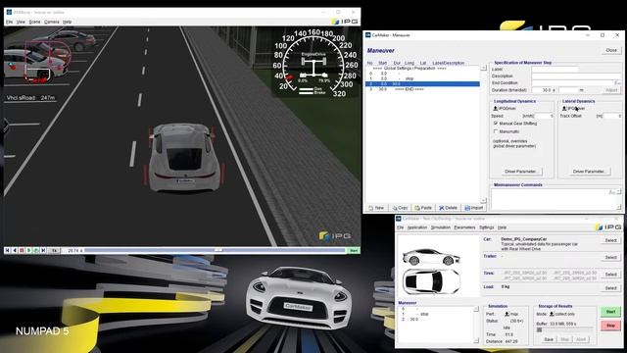Viewport: 627px width, 353px height.
Task: Click the New button in Maneuver window
Action: [x=376, y=208]
